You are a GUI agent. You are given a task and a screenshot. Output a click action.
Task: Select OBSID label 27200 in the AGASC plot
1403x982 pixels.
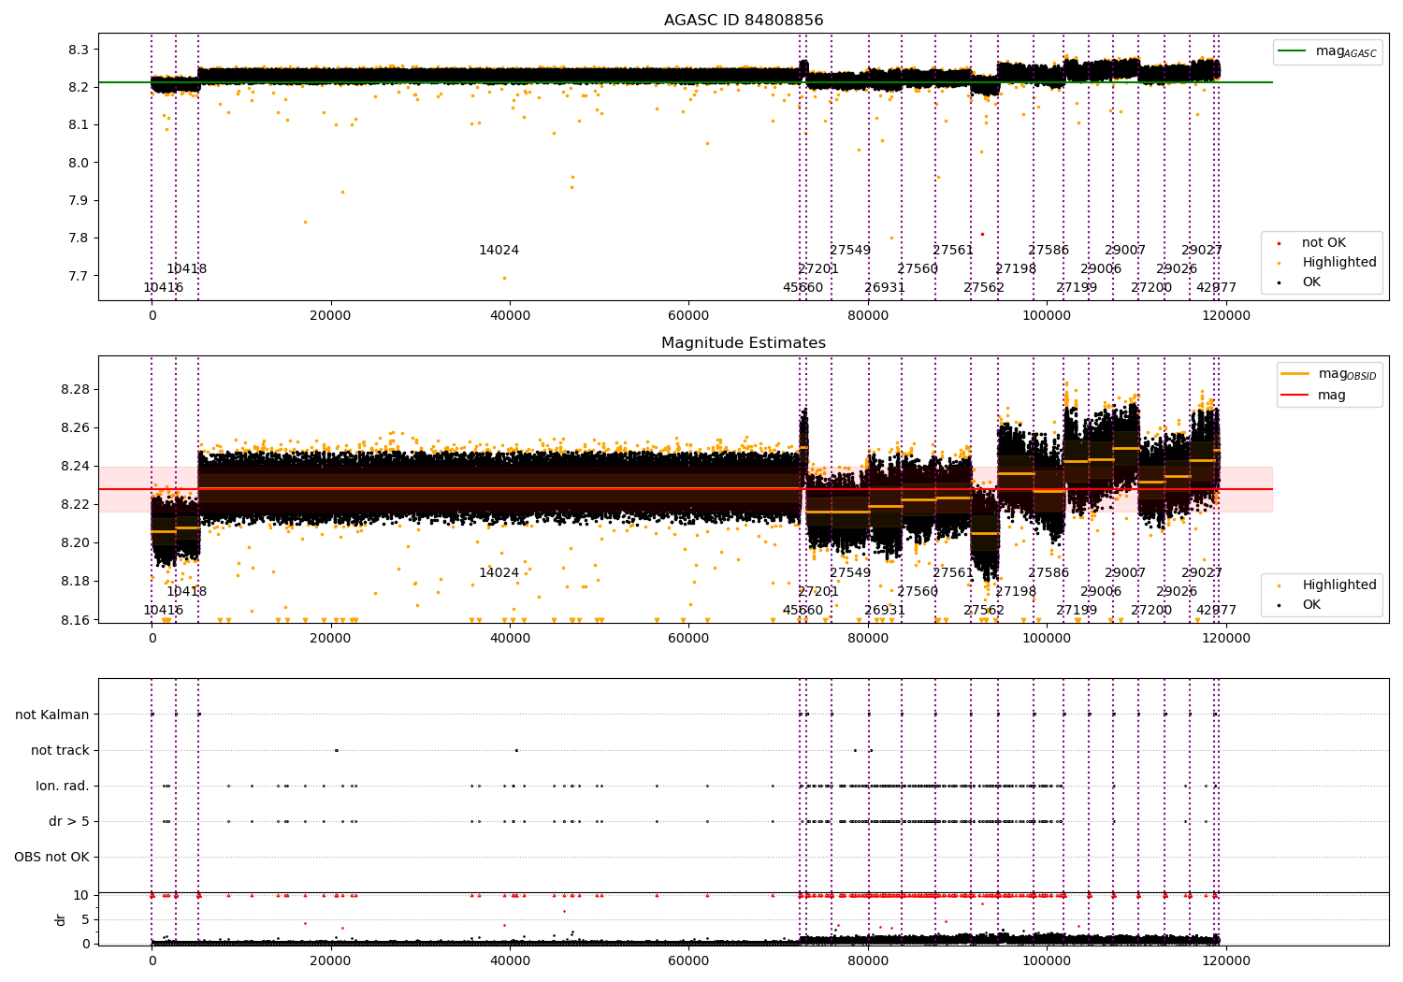click(x=1151, y=288)
